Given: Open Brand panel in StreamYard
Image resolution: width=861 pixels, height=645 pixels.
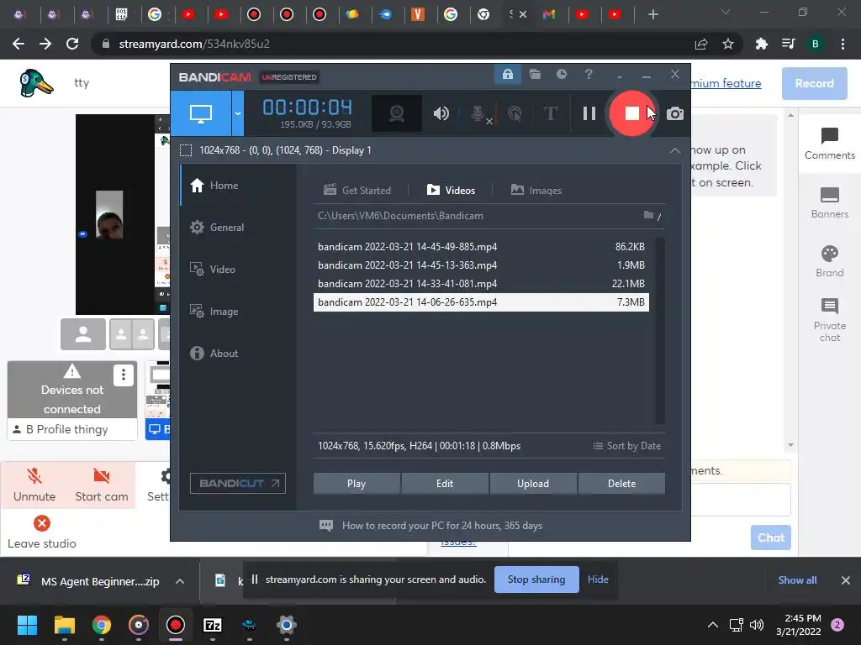Looking at the screenshot, I should 830,262.
